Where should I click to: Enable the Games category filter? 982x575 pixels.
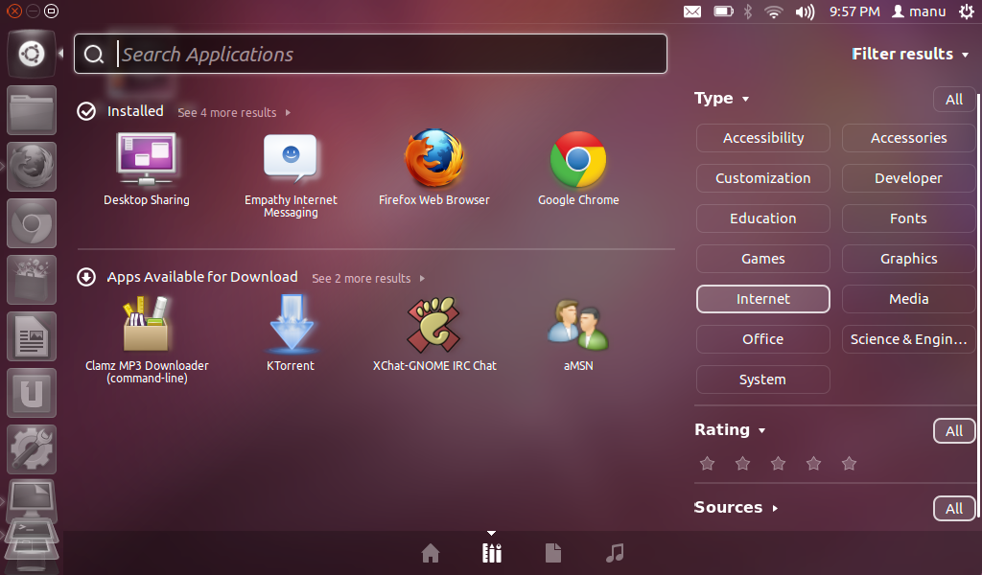point(762,258)
